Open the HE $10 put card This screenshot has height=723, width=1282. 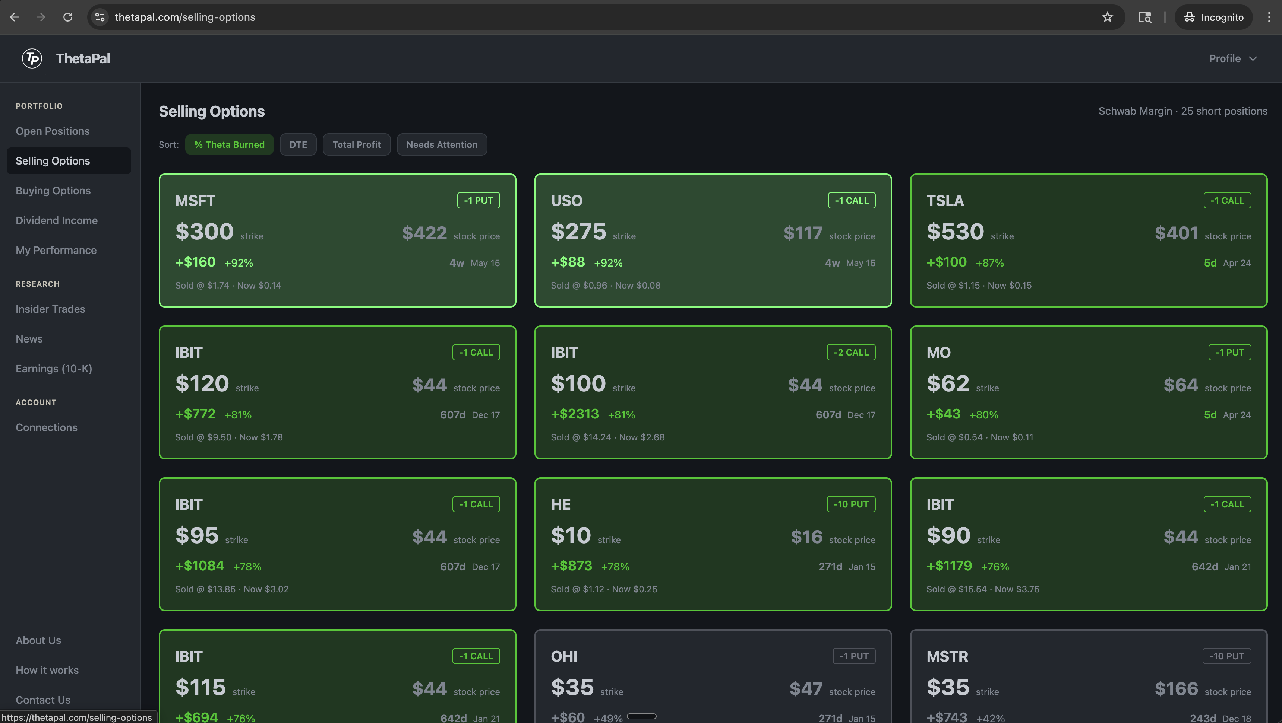coord(713,545)
